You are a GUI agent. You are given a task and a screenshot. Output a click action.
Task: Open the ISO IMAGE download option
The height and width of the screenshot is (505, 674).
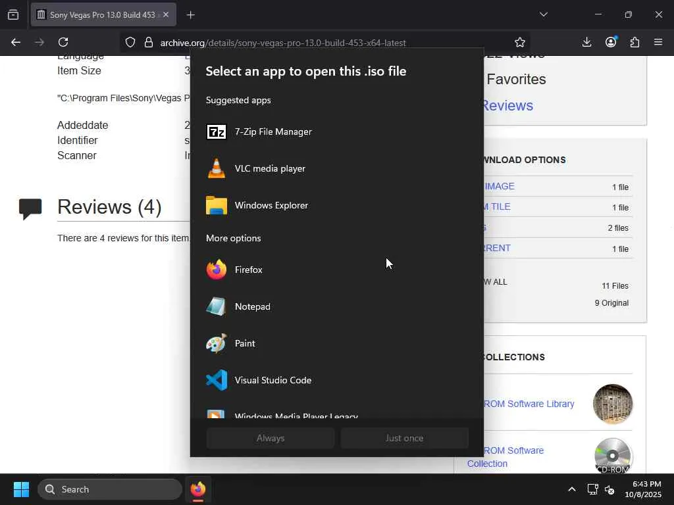click(x=500, y=186)
